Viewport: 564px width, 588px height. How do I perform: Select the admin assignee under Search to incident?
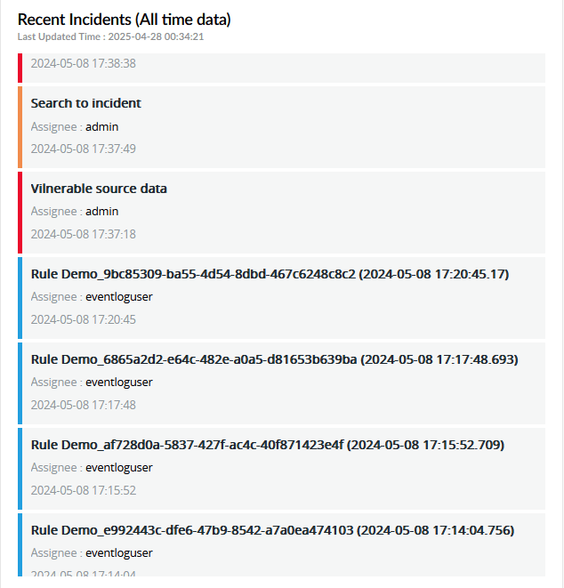101,126
